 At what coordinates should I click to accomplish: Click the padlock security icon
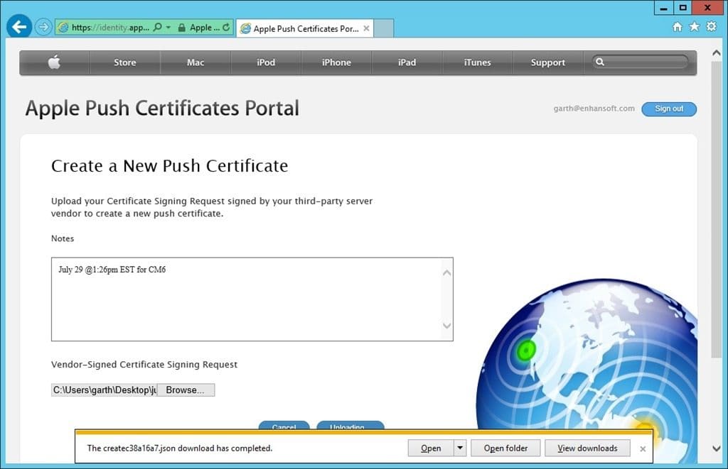[182, 28]
